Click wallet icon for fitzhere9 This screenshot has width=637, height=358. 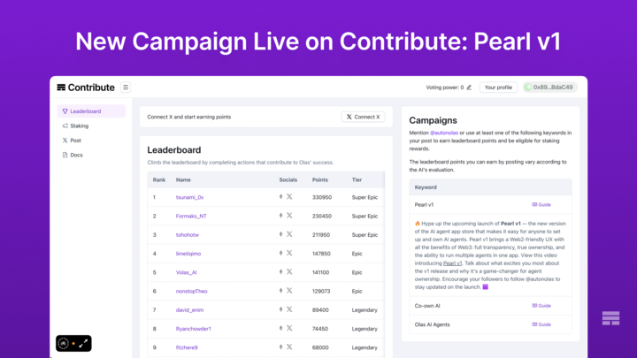280,347
